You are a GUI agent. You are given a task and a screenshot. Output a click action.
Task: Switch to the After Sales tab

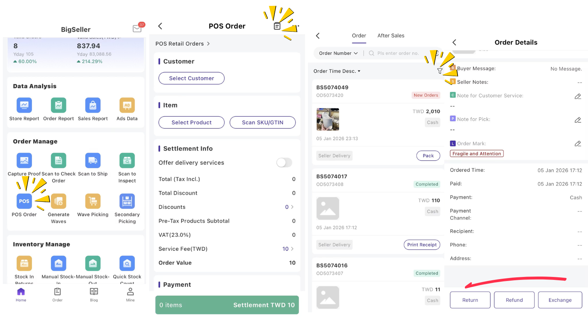tap(391, 36)
